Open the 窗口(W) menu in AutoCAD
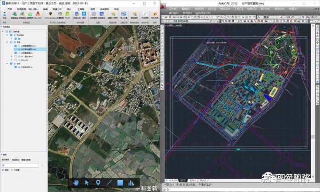The width and height of the screenshot is (320, 192). click(174, 13)
